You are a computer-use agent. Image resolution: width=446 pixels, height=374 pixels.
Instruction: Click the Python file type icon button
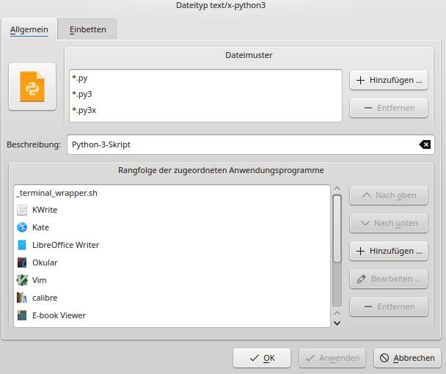[x=32, y=87]
